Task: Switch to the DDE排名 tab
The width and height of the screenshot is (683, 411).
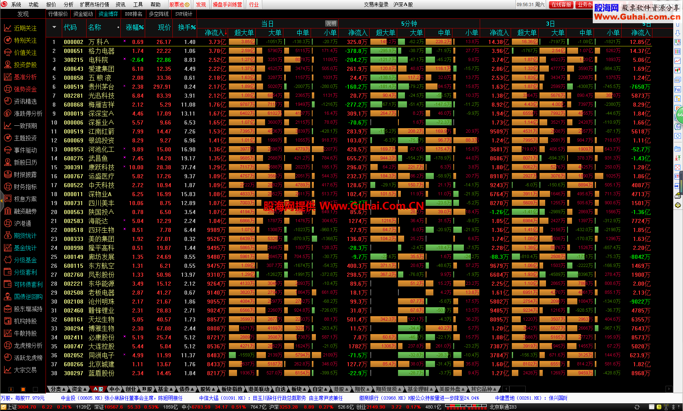Action: 133,14
